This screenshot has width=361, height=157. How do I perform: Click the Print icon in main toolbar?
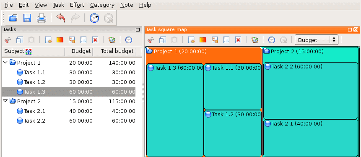point(42,18)
